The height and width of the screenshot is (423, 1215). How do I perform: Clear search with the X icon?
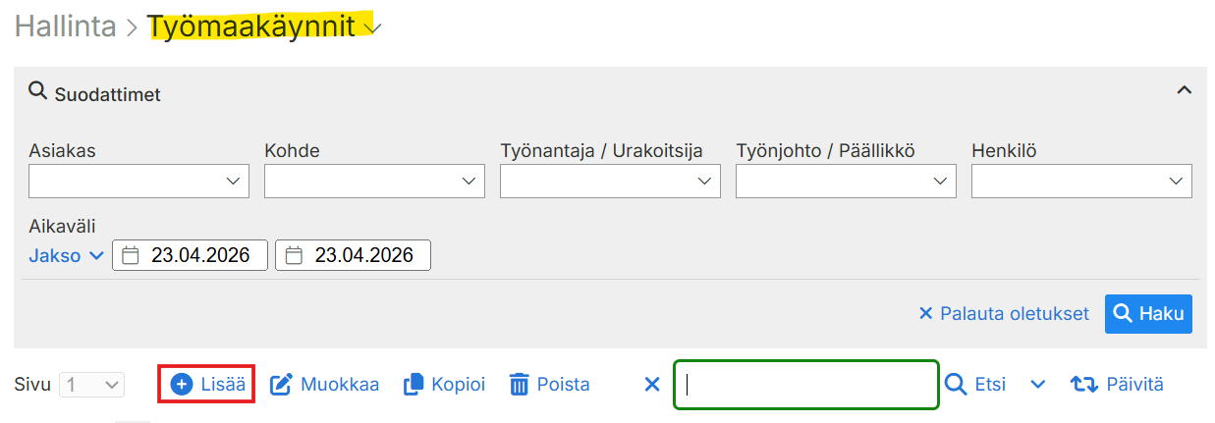click(x=652, y=385)
